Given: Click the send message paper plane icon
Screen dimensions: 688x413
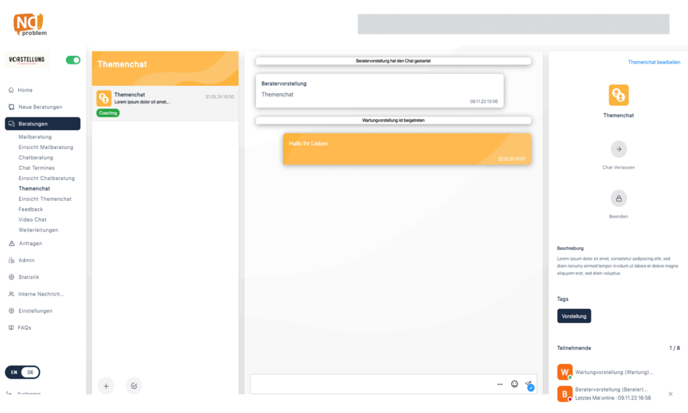Looking at the screenshot, I should (x=529, y=385).
